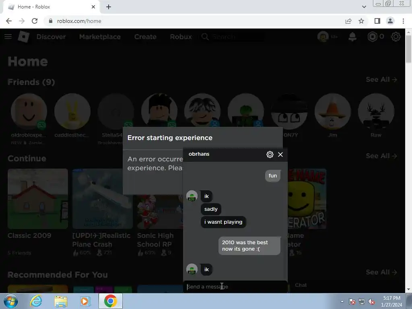The width and height of the screenshot is (412, 309).
Task: Open chat settings gear for obrhans
Action: point(270,154)
